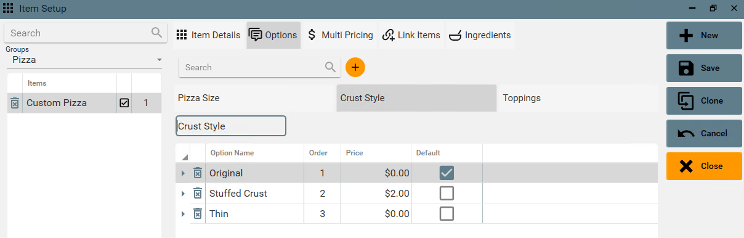The height and width of the screenshot is (238, 744).
Task: Click the Crust Style name text field
Action: [231, 126]
